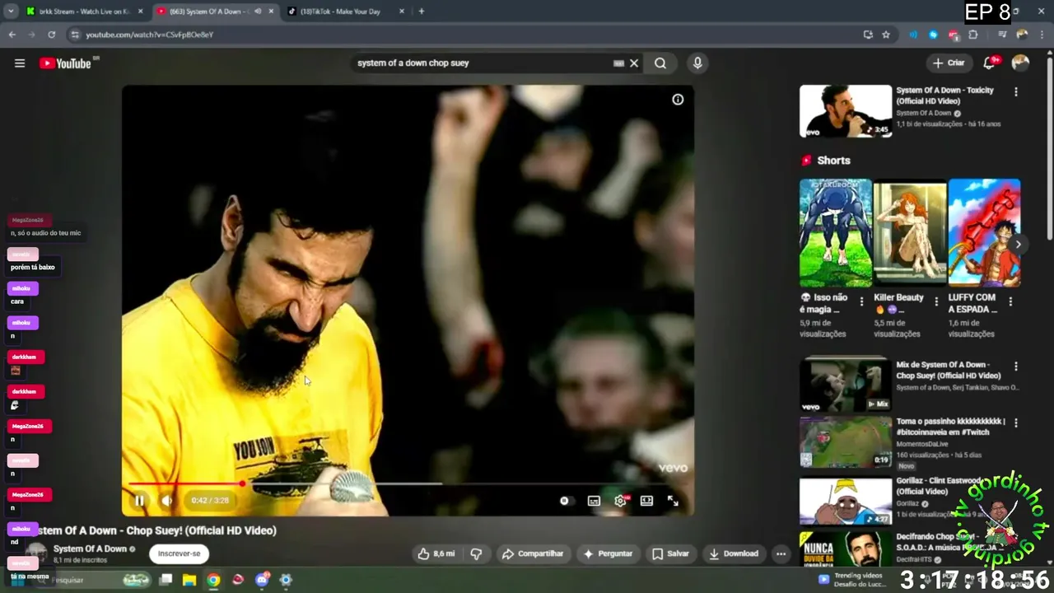Viewport: 1054px width, 593px height.
Task: Click the YouTube search input field
Action: point(484,63)
